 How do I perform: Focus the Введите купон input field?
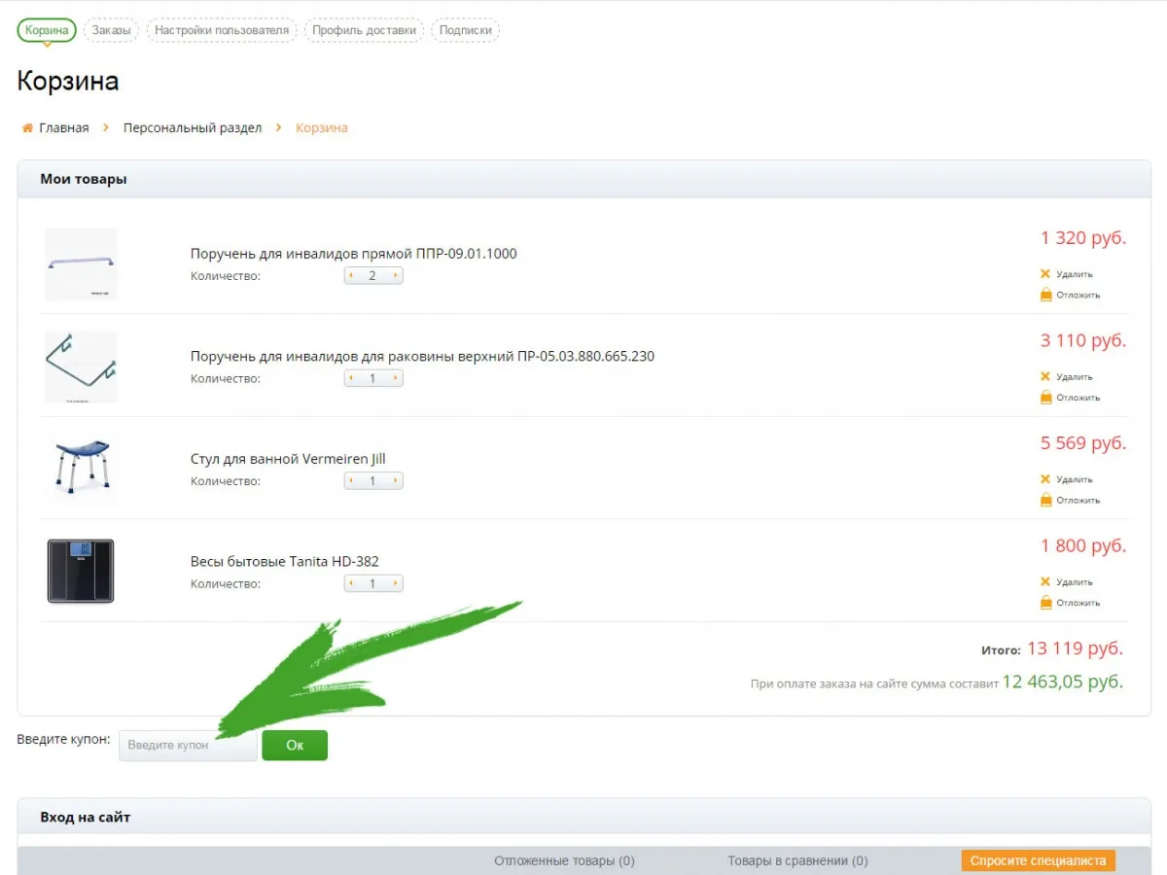[188, 746]
